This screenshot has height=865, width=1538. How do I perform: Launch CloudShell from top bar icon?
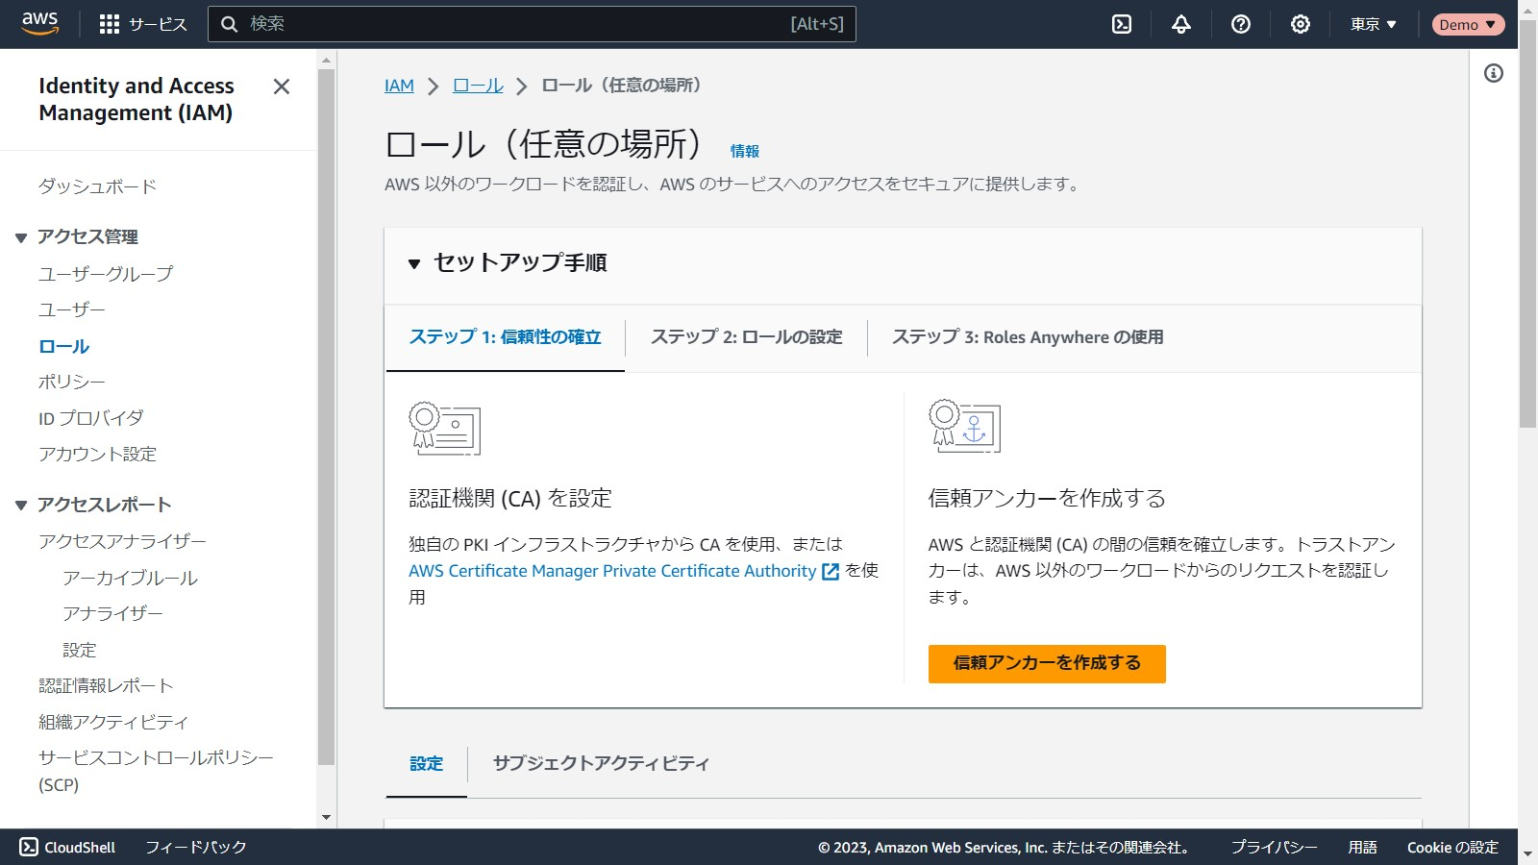point(1122,24)
